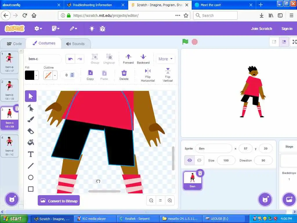Click the Group icon
This screenshot has height=223, width=297.
95,59
